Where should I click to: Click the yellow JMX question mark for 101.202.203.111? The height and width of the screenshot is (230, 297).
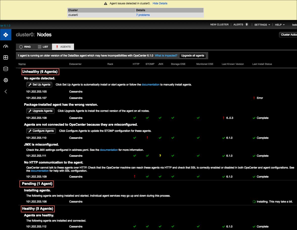160,156
